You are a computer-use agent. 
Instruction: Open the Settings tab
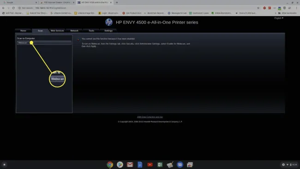pos(108,30)
